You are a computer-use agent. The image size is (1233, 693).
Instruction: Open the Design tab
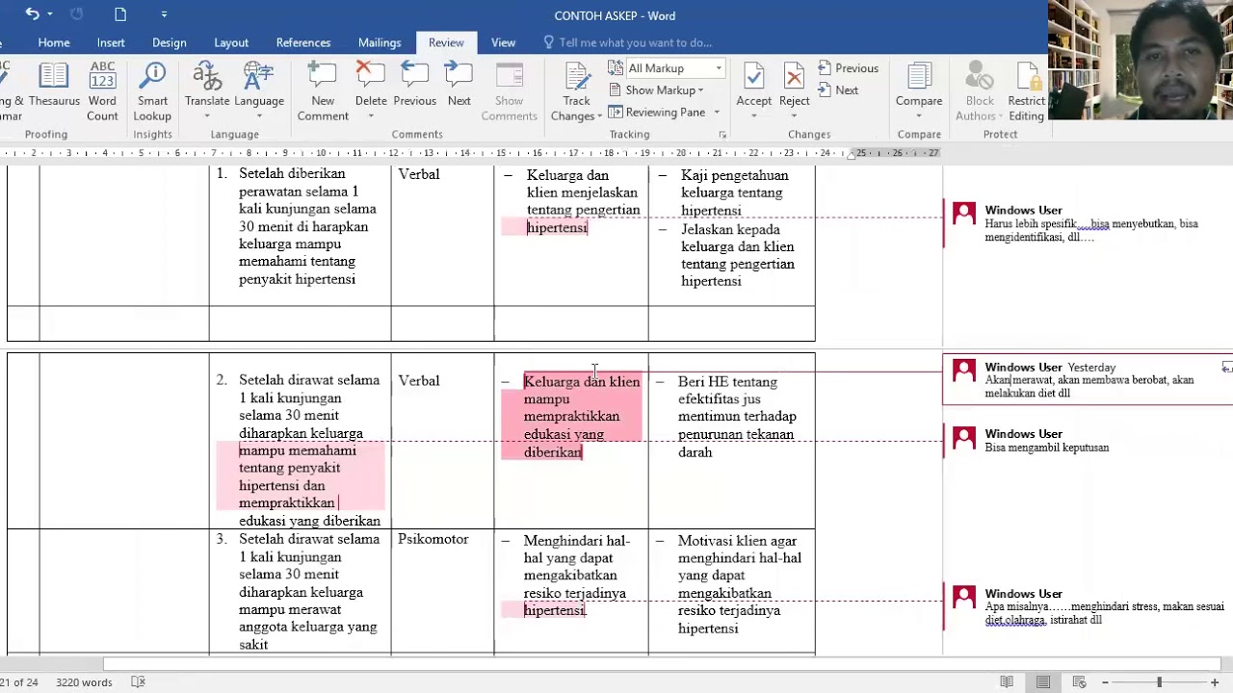[170, 42]
